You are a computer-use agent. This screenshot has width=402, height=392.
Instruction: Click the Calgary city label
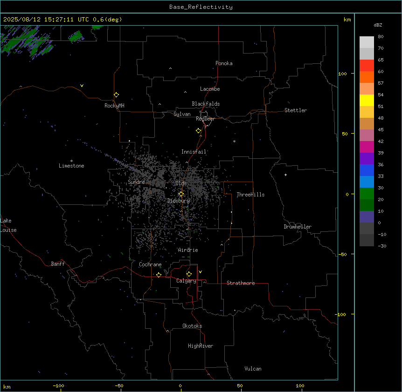(186, 281)
